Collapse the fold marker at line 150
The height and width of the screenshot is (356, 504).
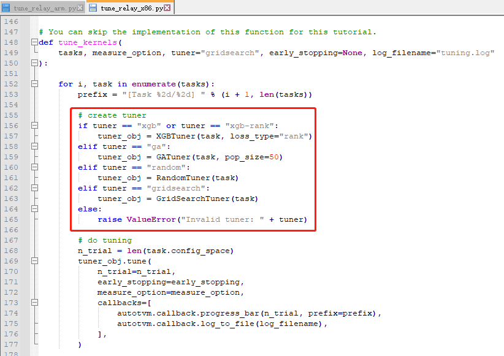pyautogui.click(x=34, y=63)
